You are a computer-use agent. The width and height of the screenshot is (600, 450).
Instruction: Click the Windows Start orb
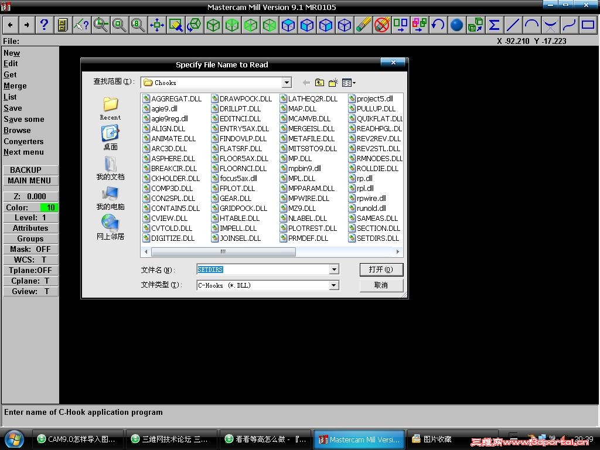[14, 439]
